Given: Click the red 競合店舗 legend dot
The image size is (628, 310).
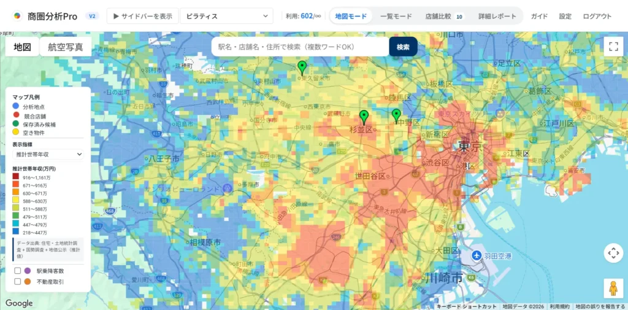Looking at the screenshot, I should click(x=16, y=115).
